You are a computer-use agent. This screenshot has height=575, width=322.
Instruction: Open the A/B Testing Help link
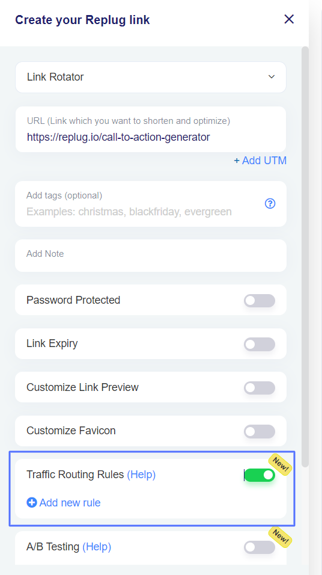coord(97,547)
